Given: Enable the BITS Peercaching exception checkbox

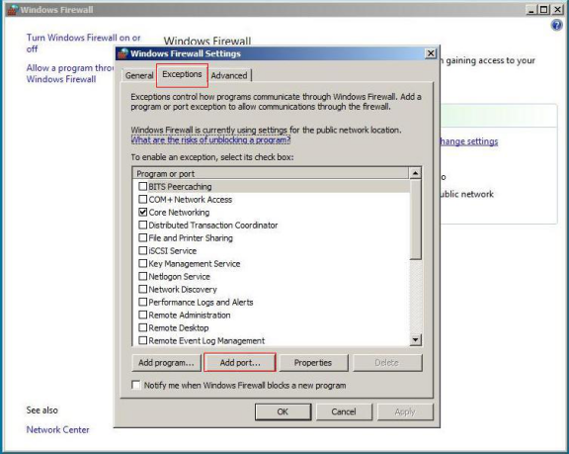Looking at the screenshot, I should 142,186.
